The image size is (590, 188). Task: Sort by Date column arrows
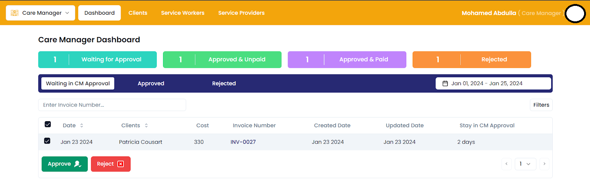[81, 126]
